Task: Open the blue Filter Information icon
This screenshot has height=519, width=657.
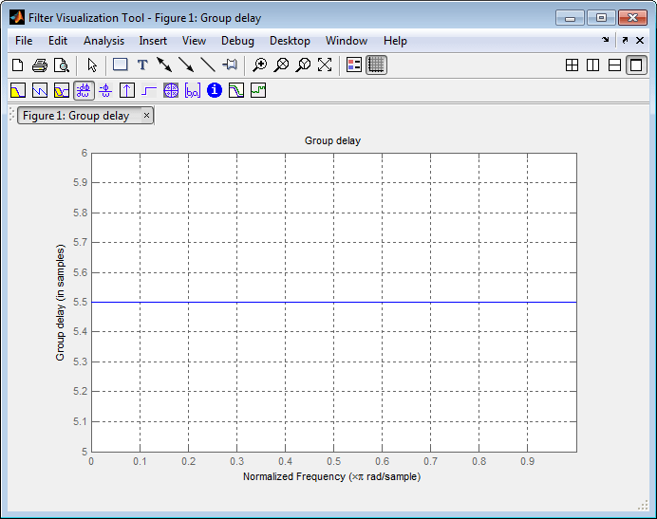Action: coord(215,90)
